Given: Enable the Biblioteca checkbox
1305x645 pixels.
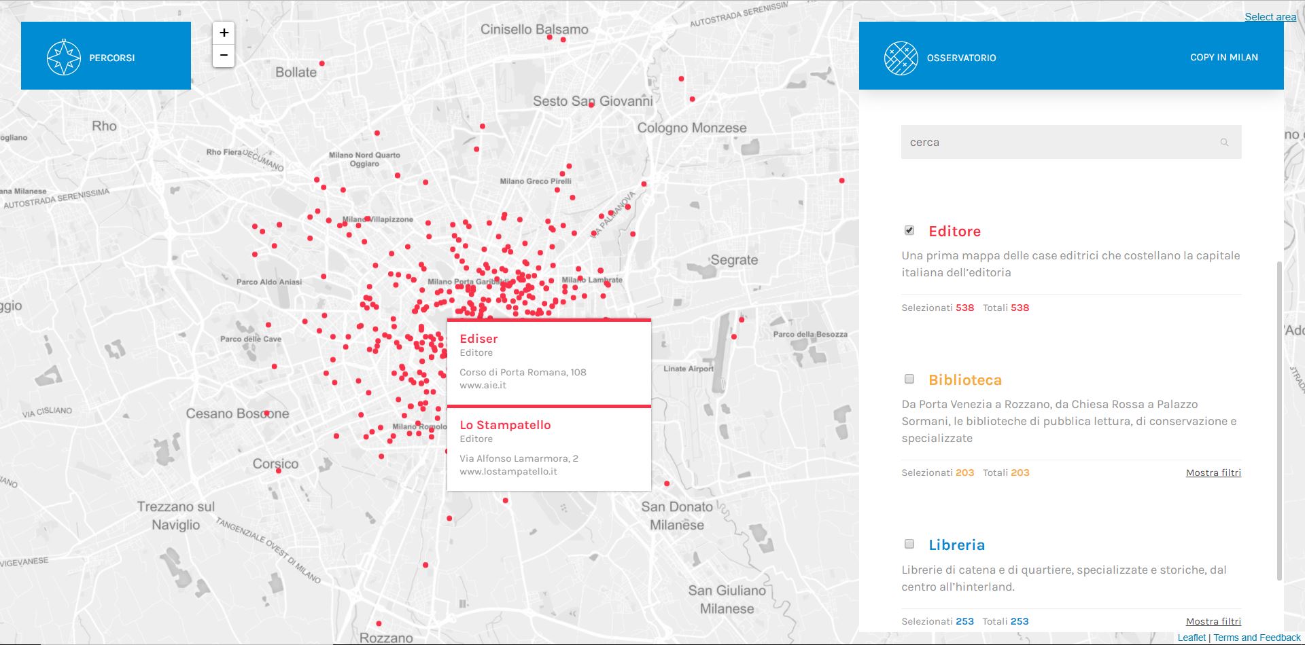Looking at the screenshot, I should click(x=909, y=379).
